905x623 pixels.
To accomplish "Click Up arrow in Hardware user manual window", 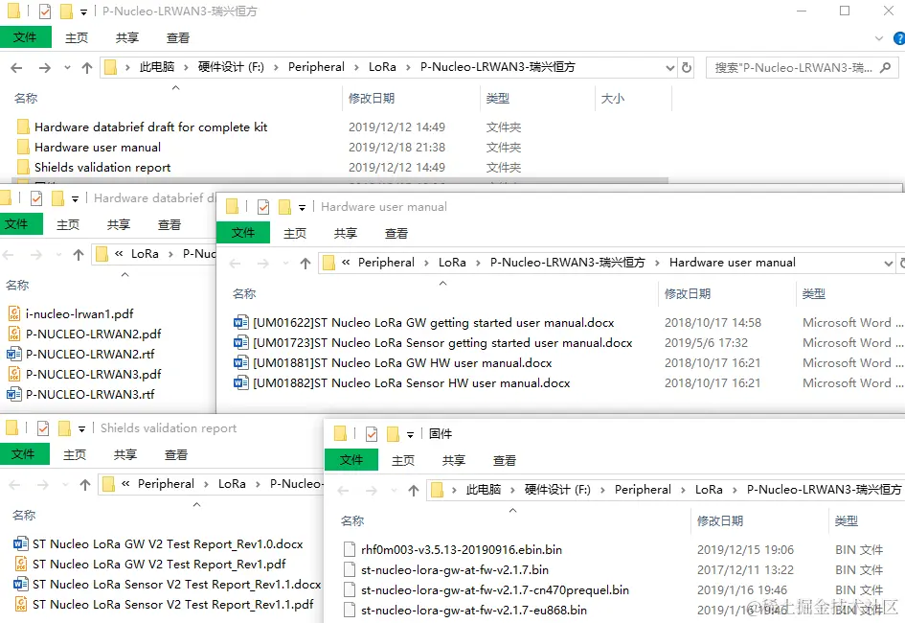I will [305, 264].
